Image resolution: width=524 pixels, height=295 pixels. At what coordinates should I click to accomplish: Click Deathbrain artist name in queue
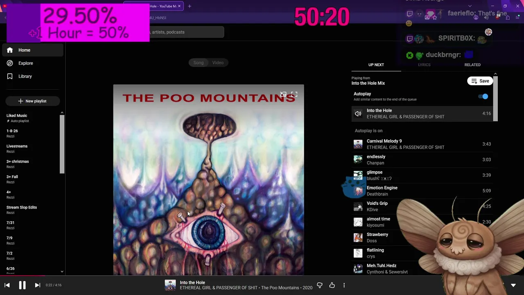coord(377,194)
